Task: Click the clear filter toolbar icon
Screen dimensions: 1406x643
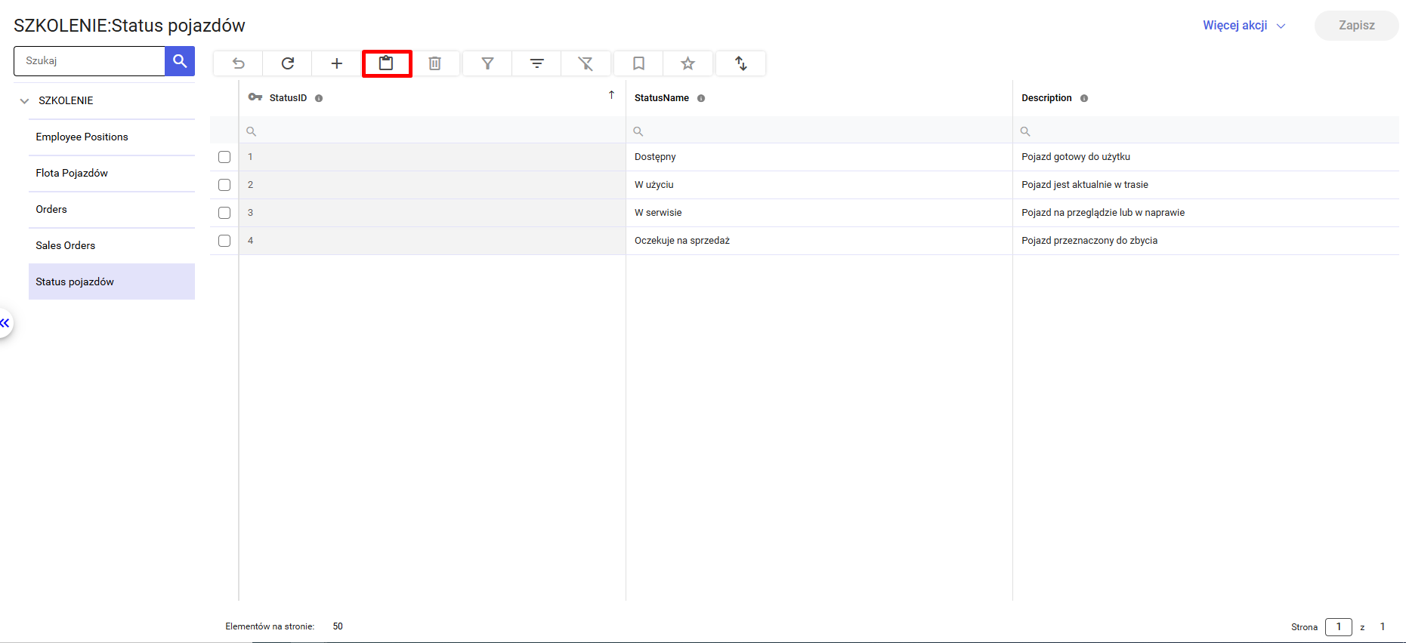Action: pyautogui.click(x=586, y=63)
